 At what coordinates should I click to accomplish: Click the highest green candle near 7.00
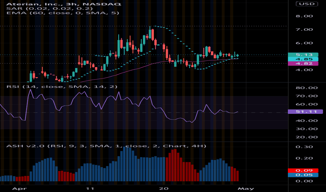pos(150,34)
